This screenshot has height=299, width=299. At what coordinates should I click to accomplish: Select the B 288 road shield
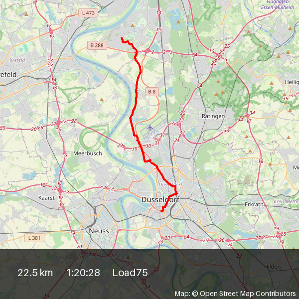click(97, 45)
